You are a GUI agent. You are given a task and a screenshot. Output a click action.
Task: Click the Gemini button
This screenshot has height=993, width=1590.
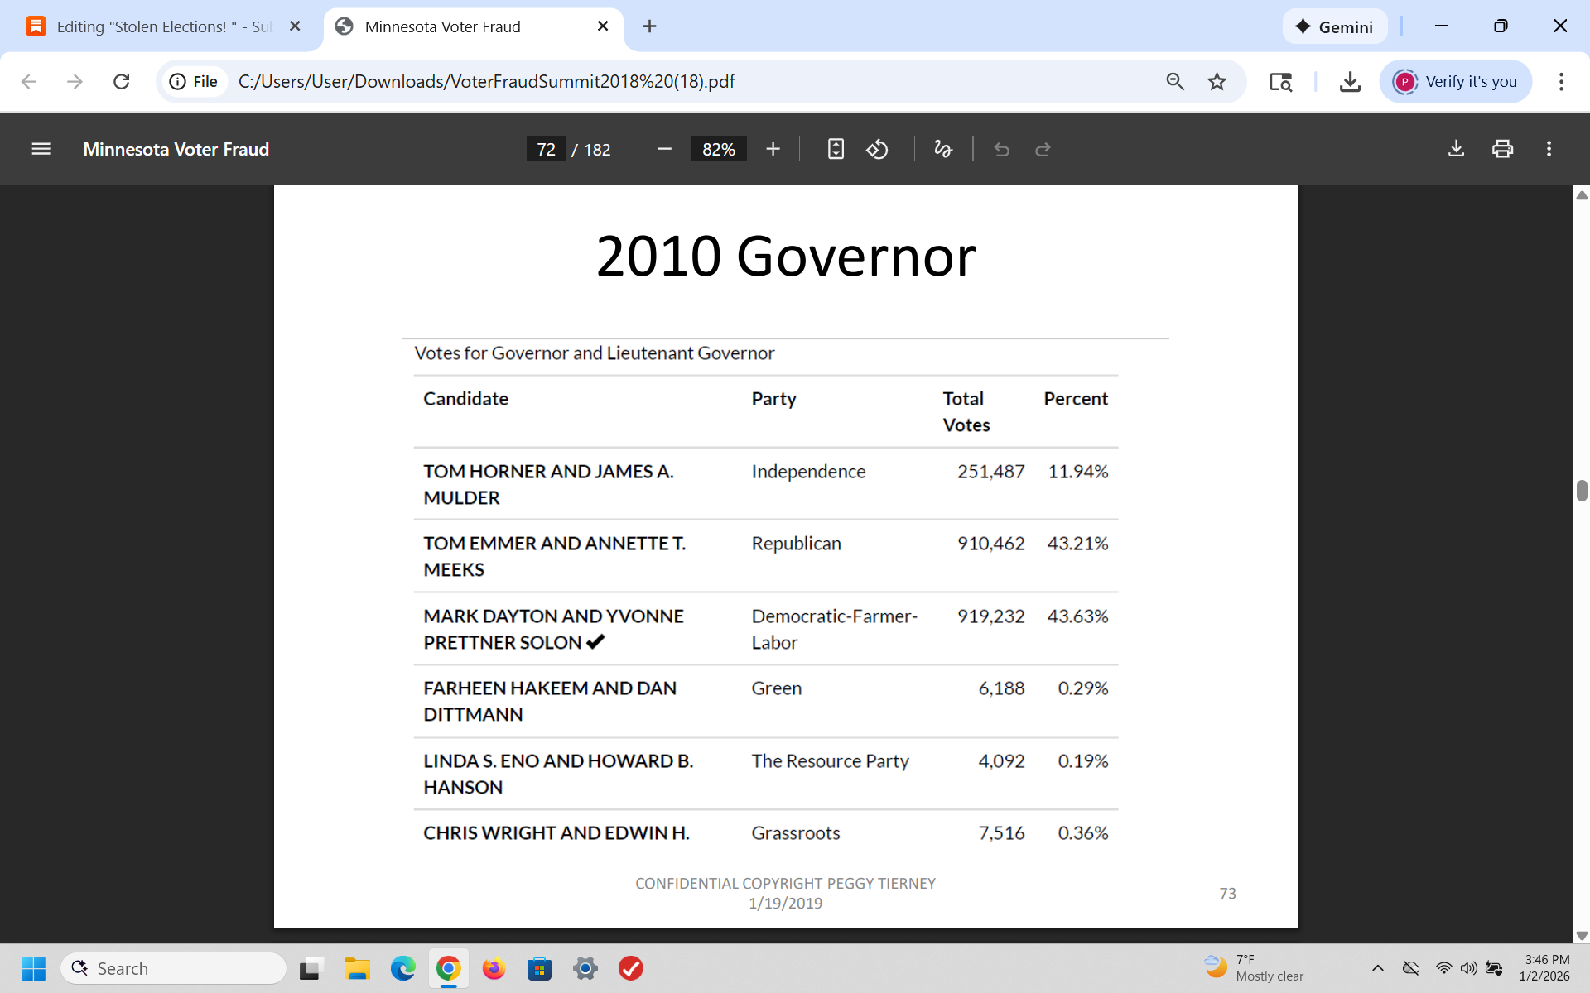point(1334,26)
